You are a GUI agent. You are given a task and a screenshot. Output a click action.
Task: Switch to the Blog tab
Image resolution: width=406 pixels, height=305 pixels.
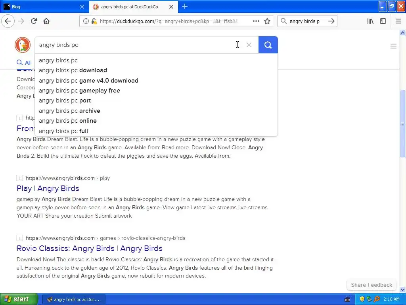pos(44,7)
